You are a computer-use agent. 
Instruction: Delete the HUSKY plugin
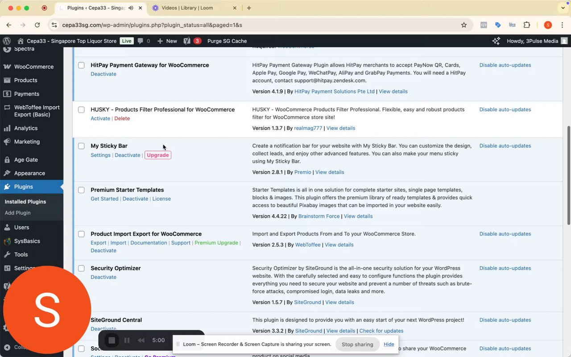[x=122, y=118]
